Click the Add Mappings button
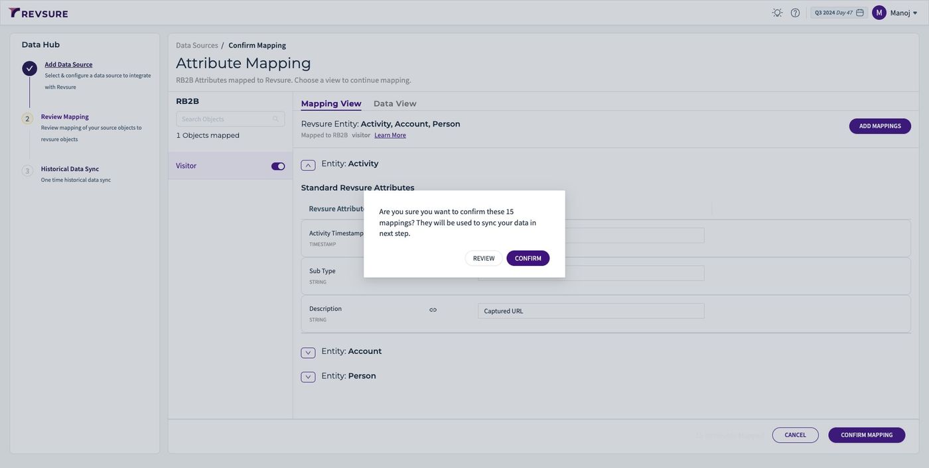 880,126
